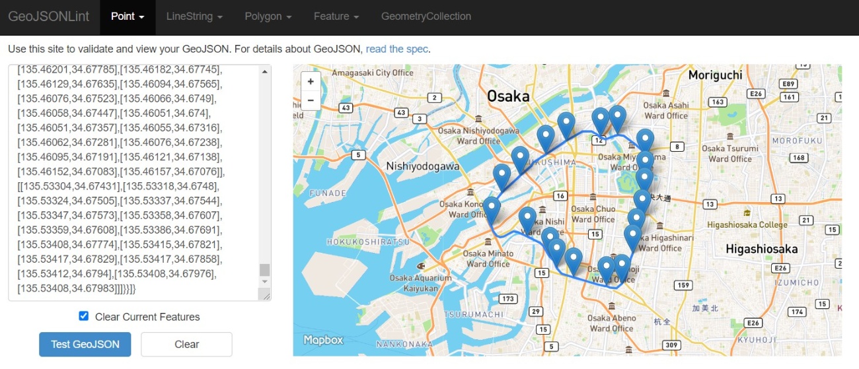The image size is (859, 369).
Task: Click the Osaka city label on map
Action: tap(508, 96)
